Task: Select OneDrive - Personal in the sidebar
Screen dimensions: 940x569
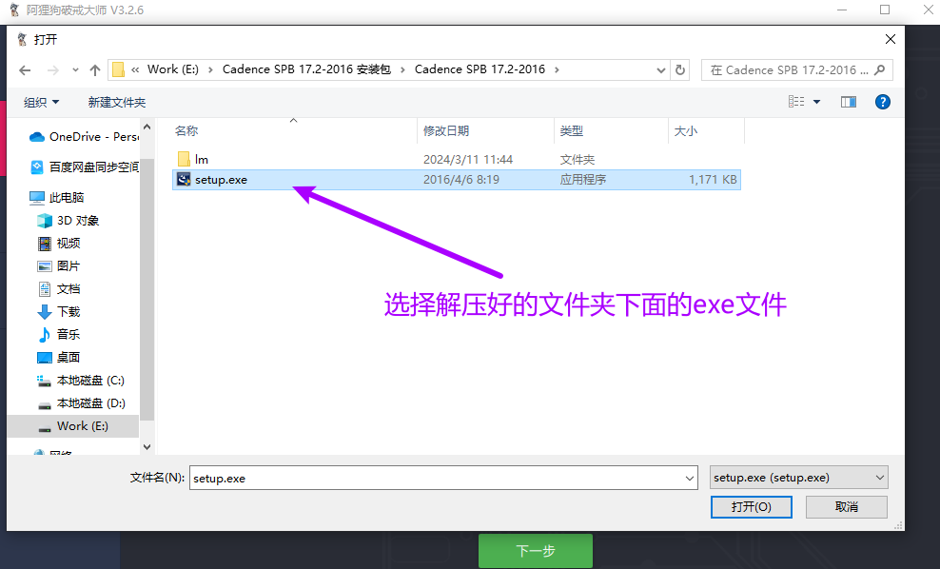Action: (x=84, y=137)
